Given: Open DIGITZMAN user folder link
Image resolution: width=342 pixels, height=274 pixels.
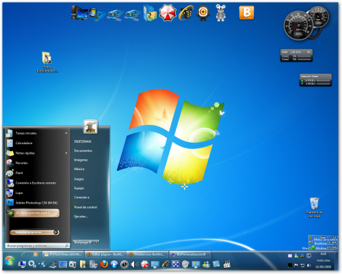Looking at the screenshot, I should (83, 141).
